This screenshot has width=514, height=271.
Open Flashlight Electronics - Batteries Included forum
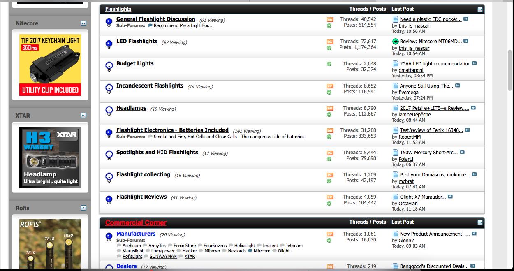tap(172, 130)
